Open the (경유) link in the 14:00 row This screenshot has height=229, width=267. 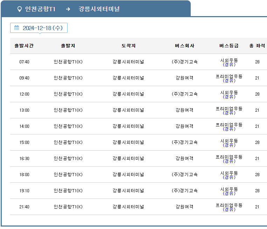coord(229,129)
